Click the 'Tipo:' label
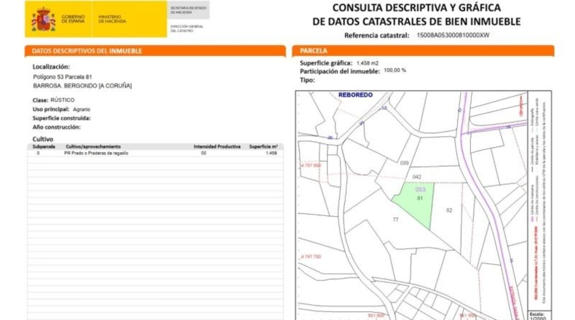The height and width of the screenshot is (320, 575). [x=307, y=80]
